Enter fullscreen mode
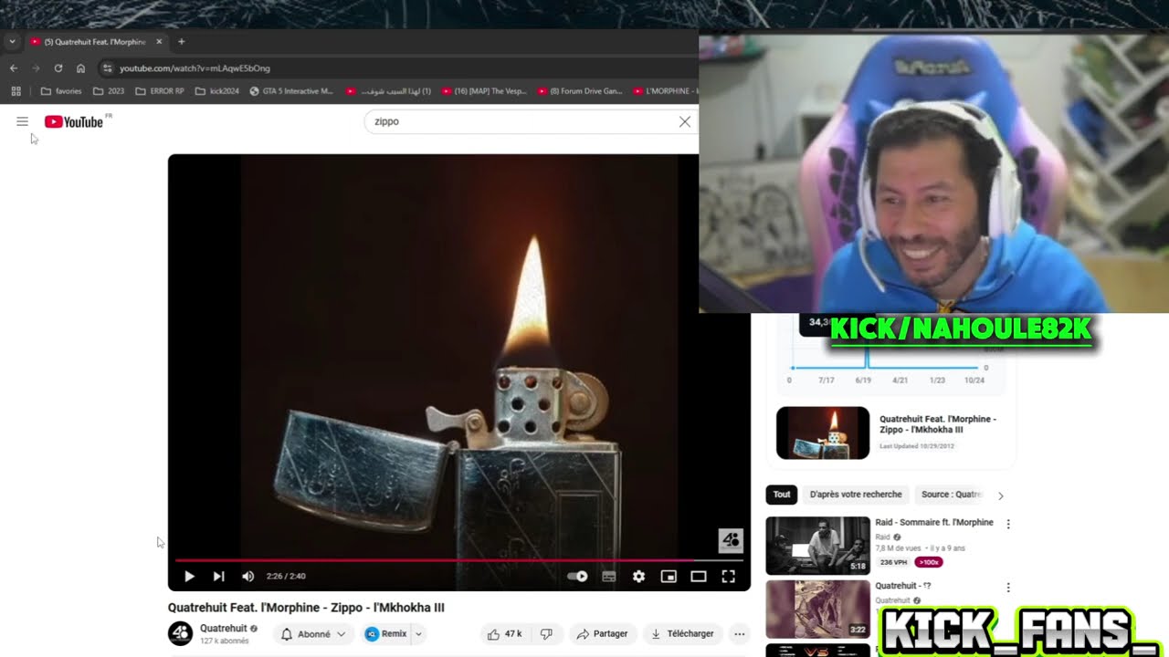1169x657 pixels. pyautogui.click(x=728, y=576)
